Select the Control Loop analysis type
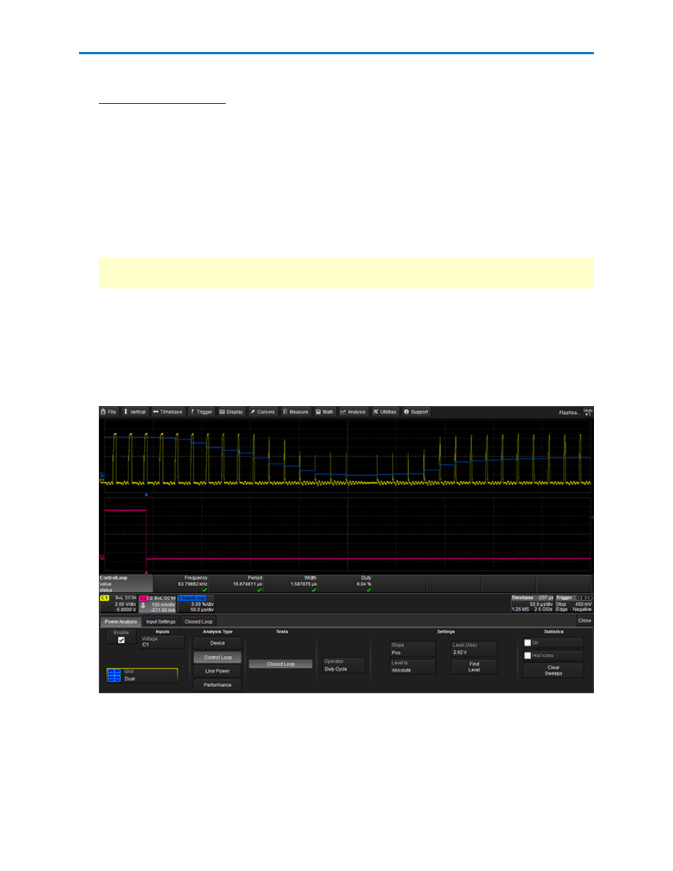The height and width of the screenshot is (871, 673). [217, 657]
